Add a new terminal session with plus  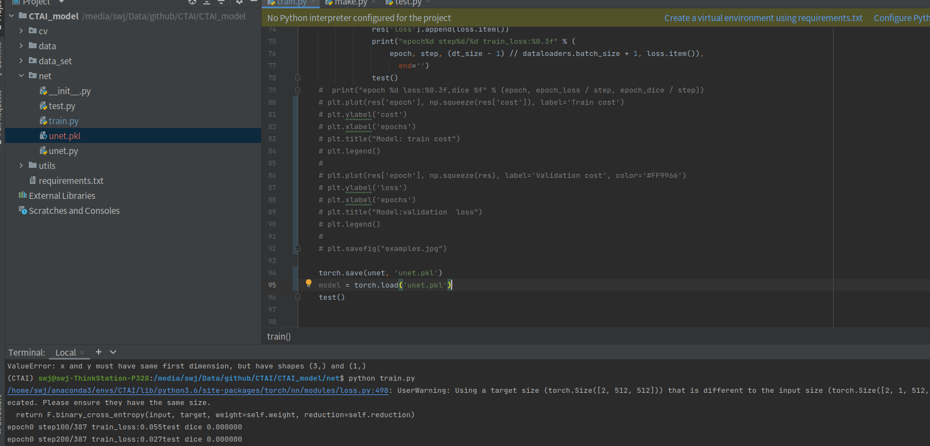coord(99,352)
